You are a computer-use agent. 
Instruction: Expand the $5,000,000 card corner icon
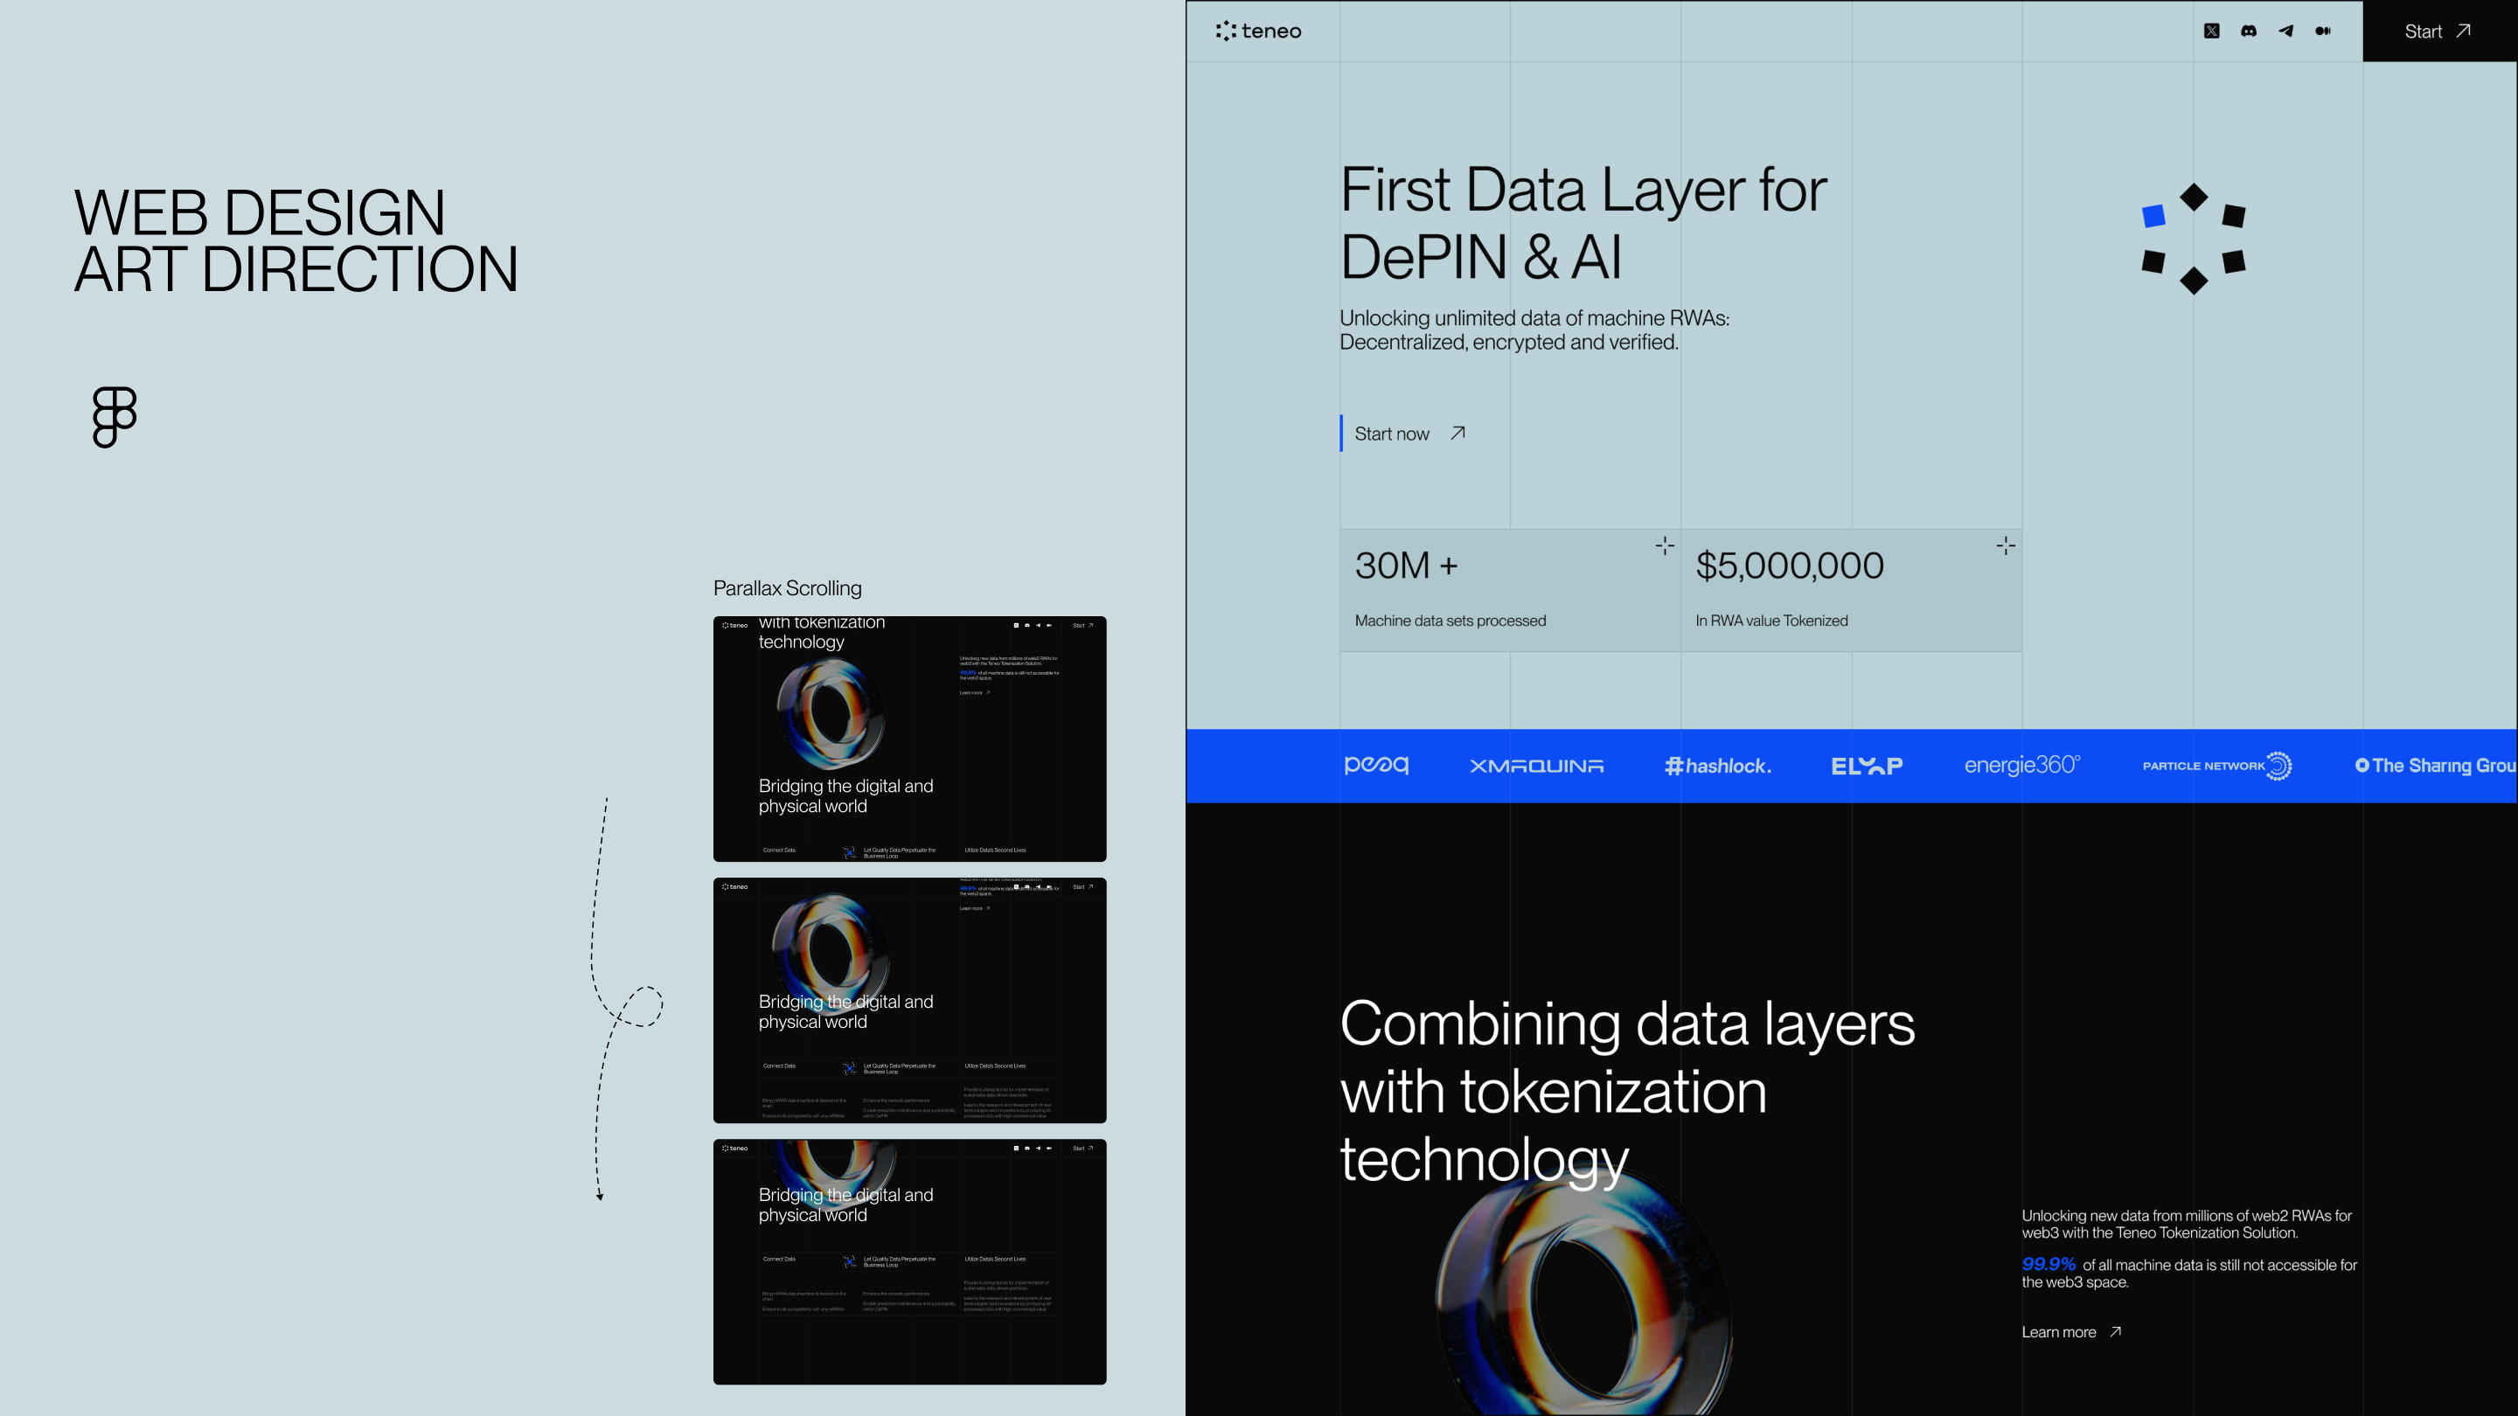[2005, 545]
